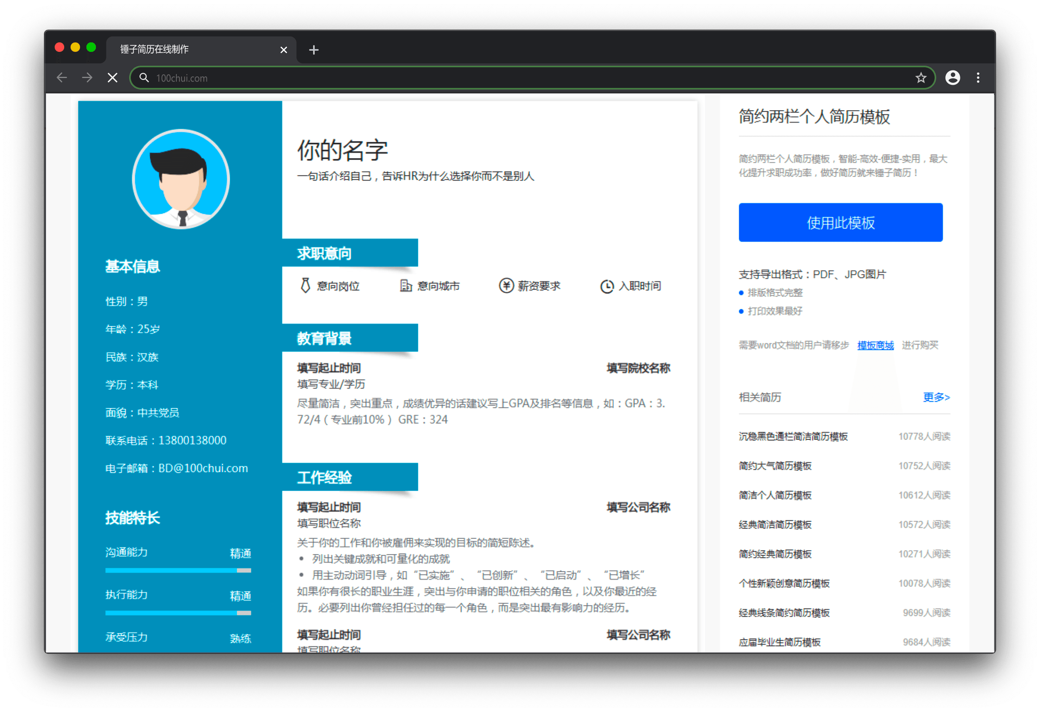Click the bookmark star icon
This screenshot has height=712, width=1040.
(921, 78)
